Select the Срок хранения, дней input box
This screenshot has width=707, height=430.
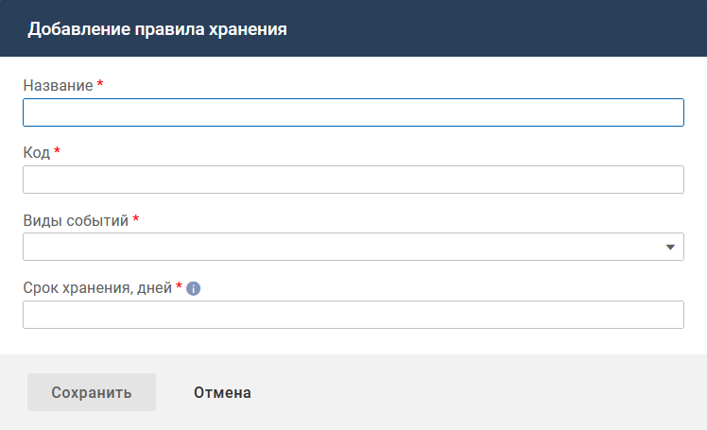pos(353,315)
